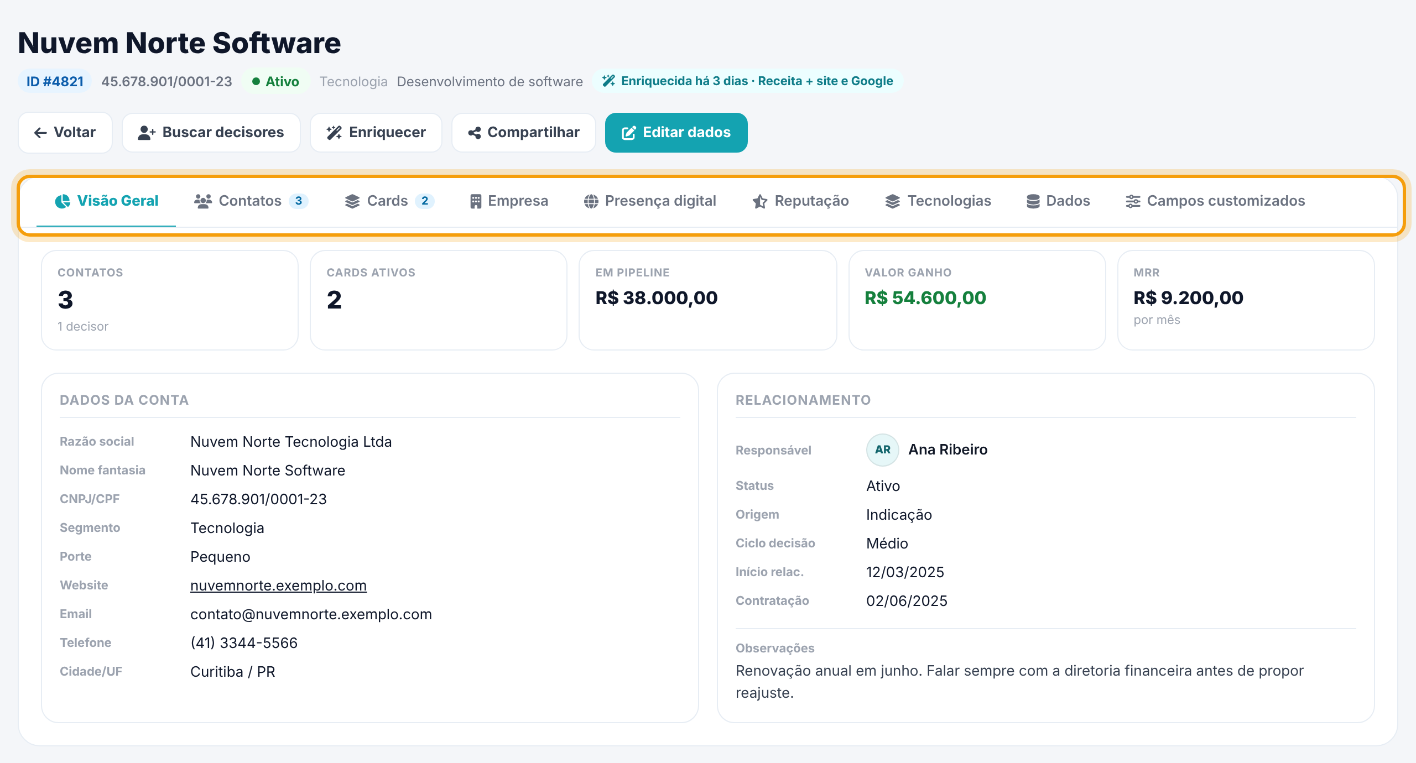Click the wand icon in the Enriquecida badge
The width and height of the screenshot is (1416, 763).
click(x=608, y=81)
